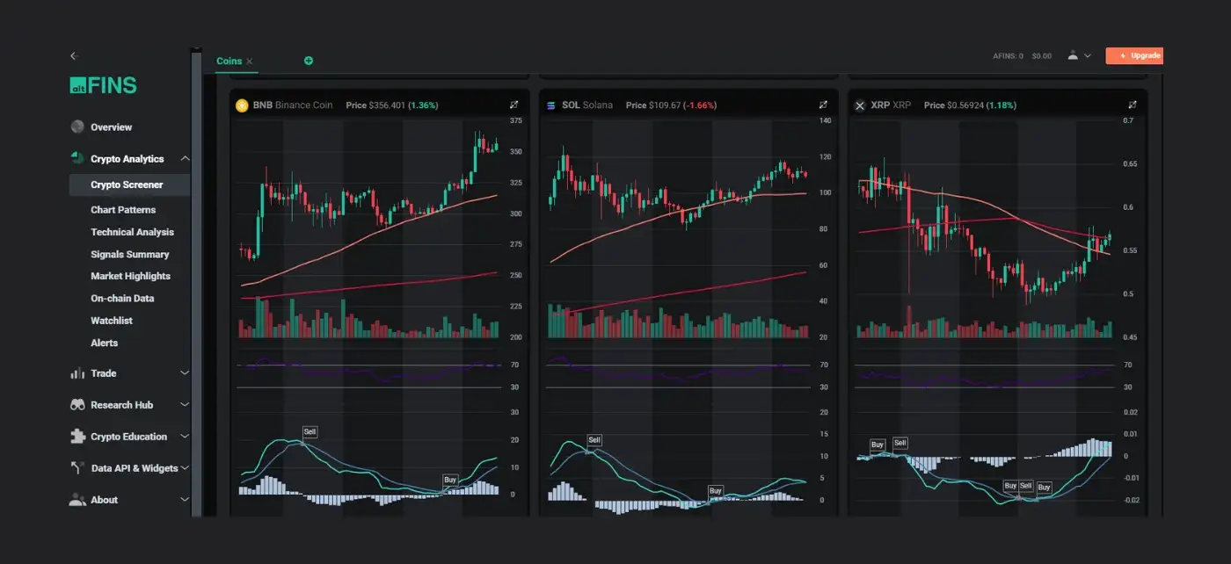
Task: Click the back arrow above altFINS logo
Action: pos(75,56)
